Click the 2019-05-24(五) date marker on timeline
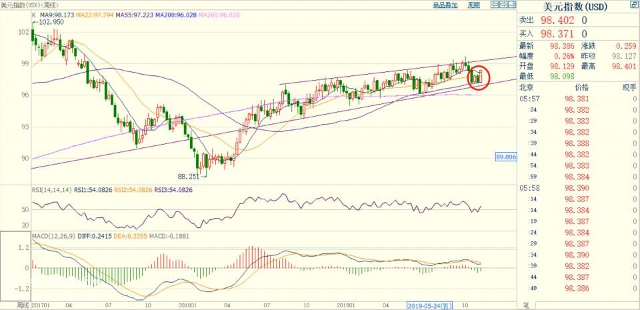The height and width of the screenshot is (310, 640). click(429, 305)
